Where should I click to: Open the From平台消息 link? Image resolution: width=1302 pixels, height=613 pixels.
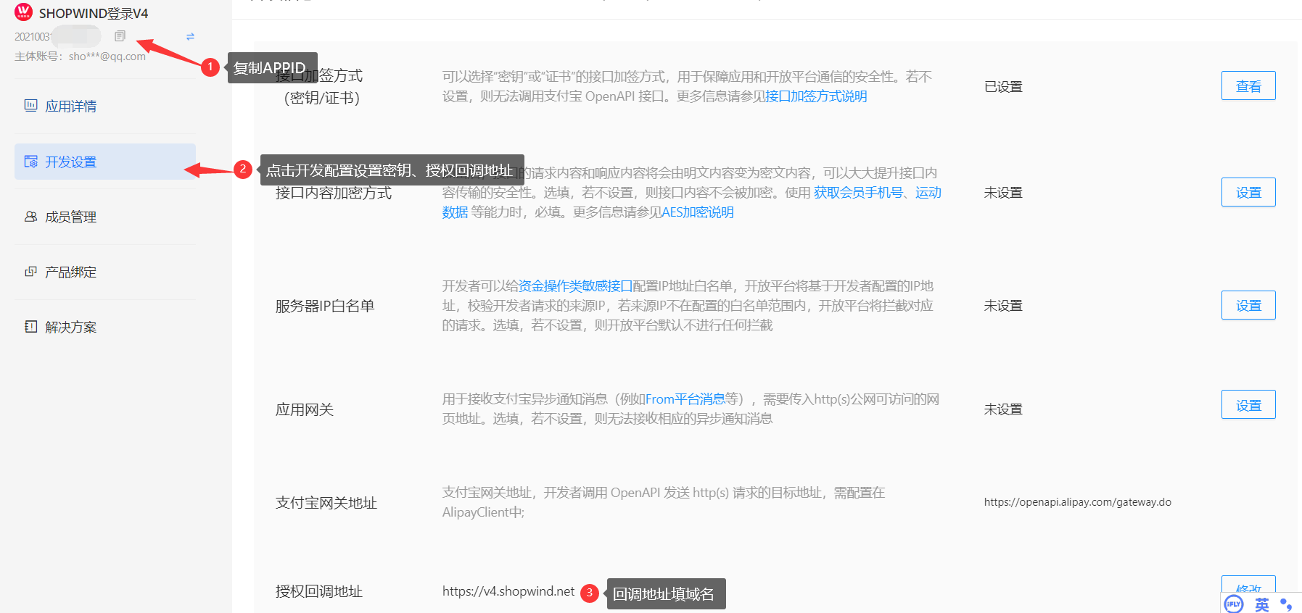(x=685, y=399)
